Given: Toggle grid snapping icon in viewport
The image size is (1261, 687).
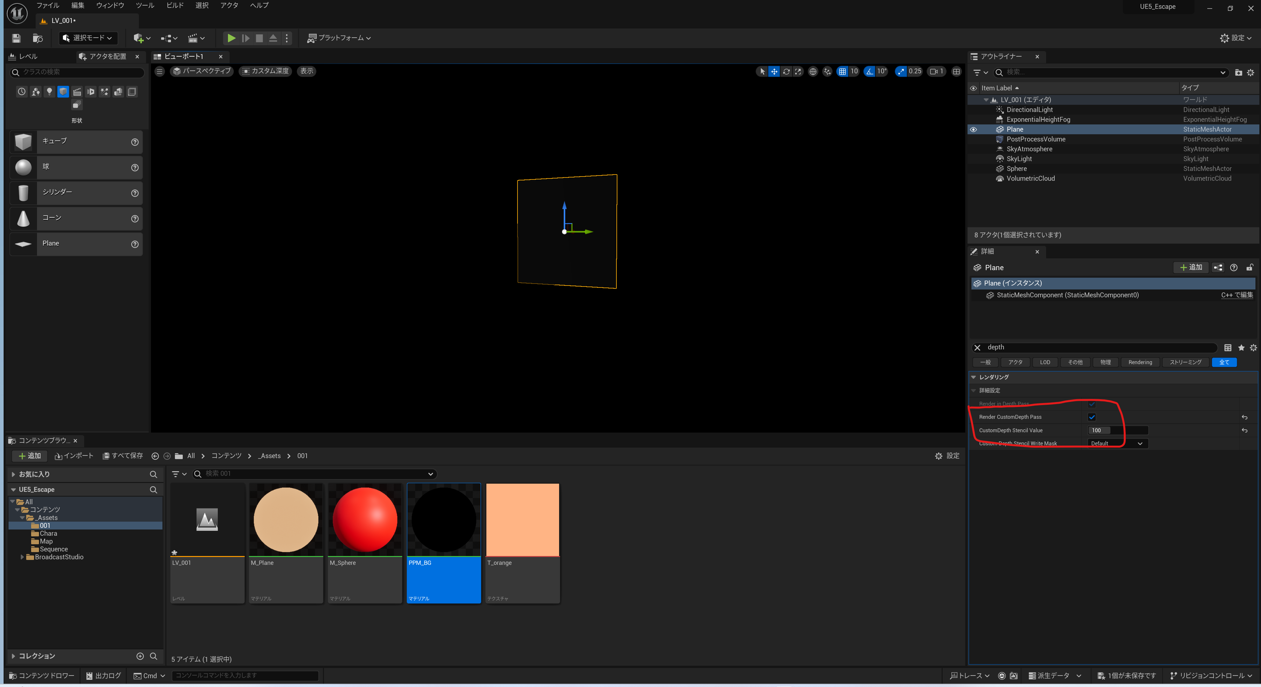Looking at the screenshot, I should [x=842, y=71].
